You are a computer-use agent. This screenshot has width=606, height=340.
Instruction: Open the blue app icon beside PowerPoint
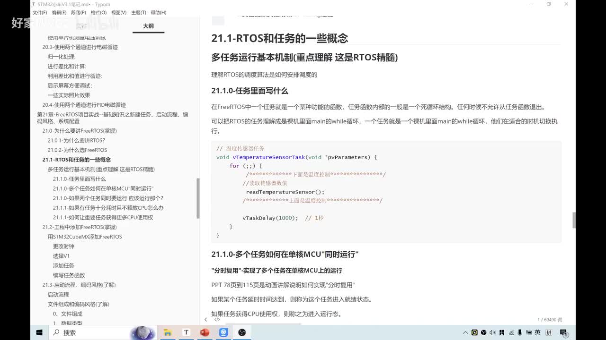223,332
